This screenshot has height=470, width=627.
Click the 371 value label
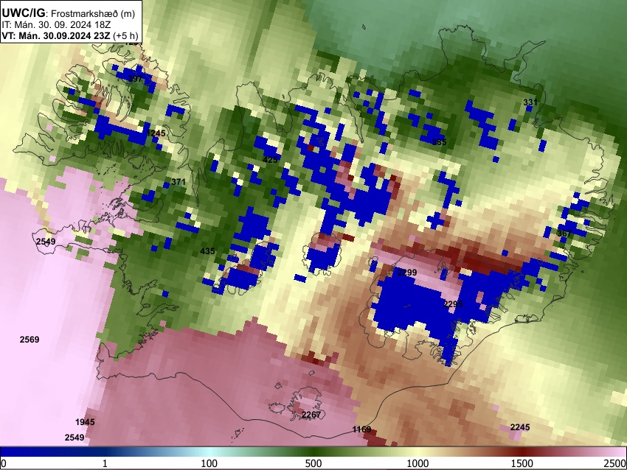[x=179, y=182]
